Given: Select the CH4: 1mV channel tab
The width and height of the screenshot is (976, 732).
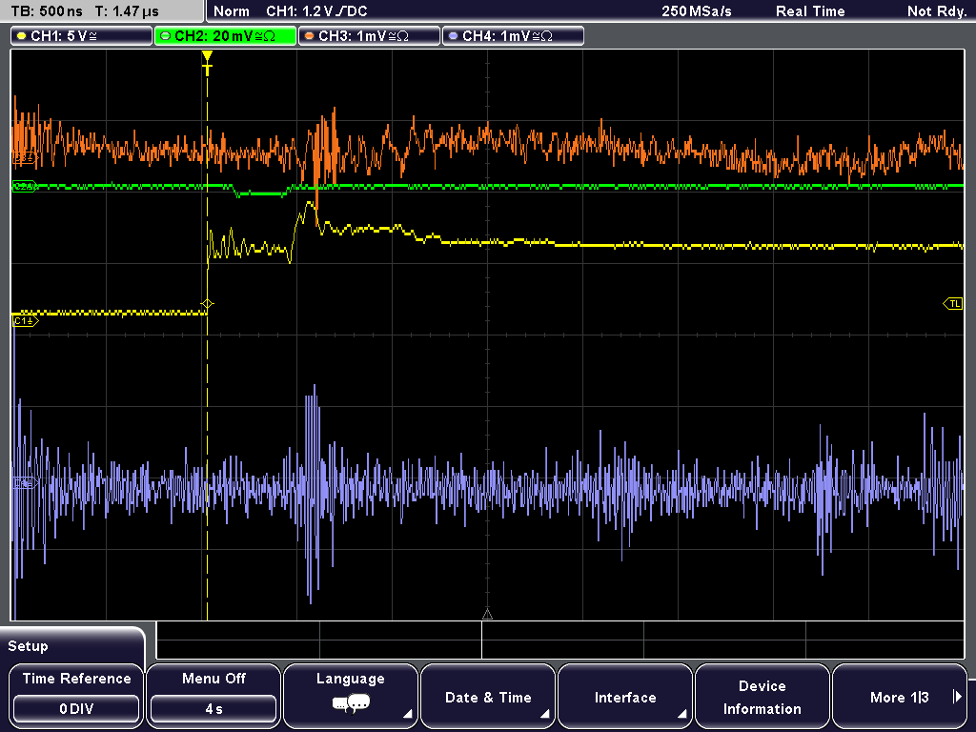Looking at the screenshot, I should pyautogui.click(x=513, y=36).
